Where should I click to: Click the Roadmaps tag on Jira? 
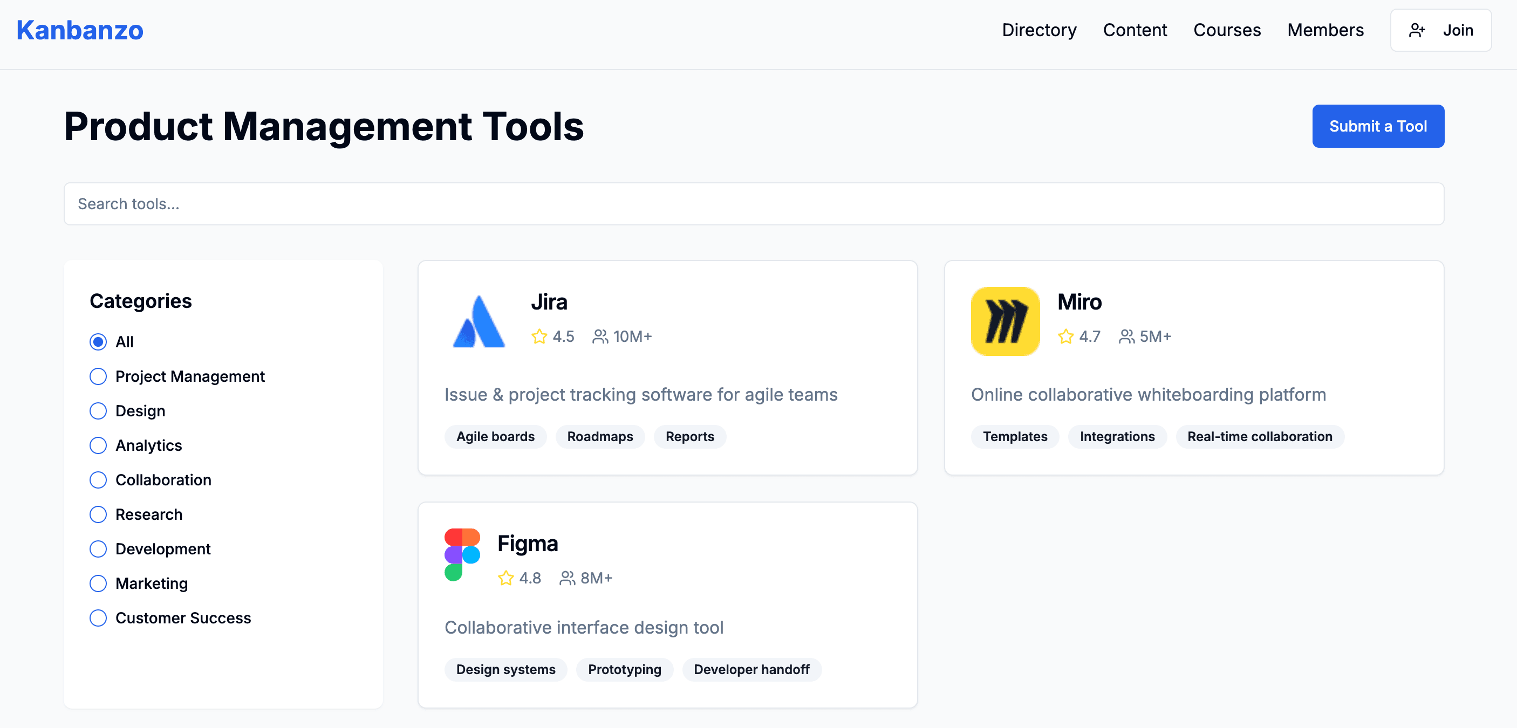pyautogui.click(x=600, y=437)
